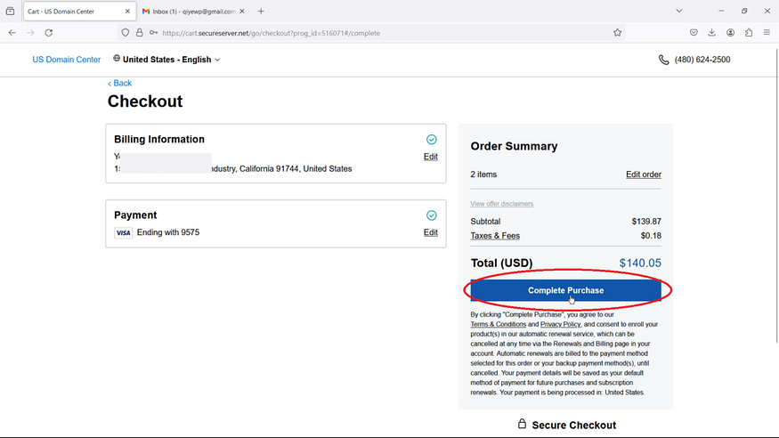Bookmark this page with the star icon
Image resolution: width=779 pixels, height=438 pixels.
click(x=617, y=33)
